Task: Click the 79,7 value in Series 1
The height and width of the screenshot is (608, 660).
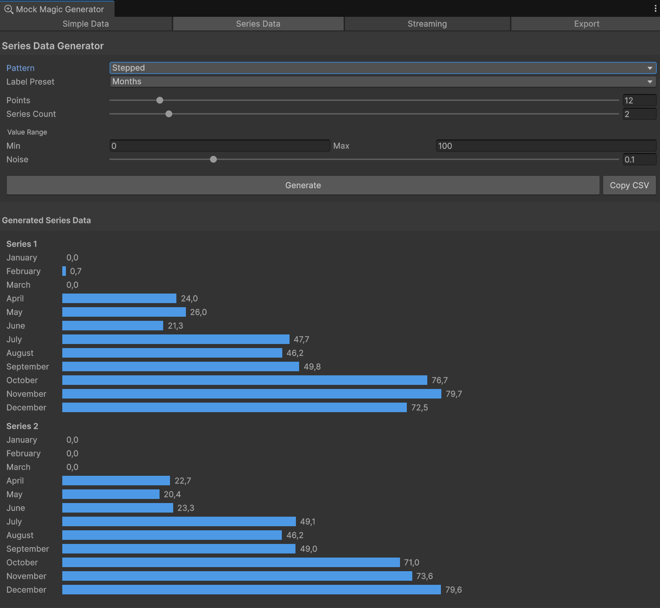Action: 454,394
